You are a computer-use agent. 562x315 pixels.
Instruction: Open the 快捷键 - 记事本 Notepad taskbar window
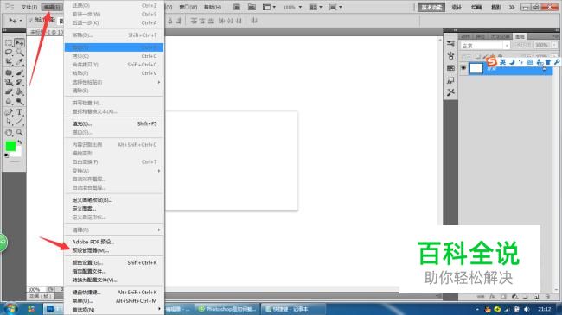pyautogui.click(x=293, y=309)
